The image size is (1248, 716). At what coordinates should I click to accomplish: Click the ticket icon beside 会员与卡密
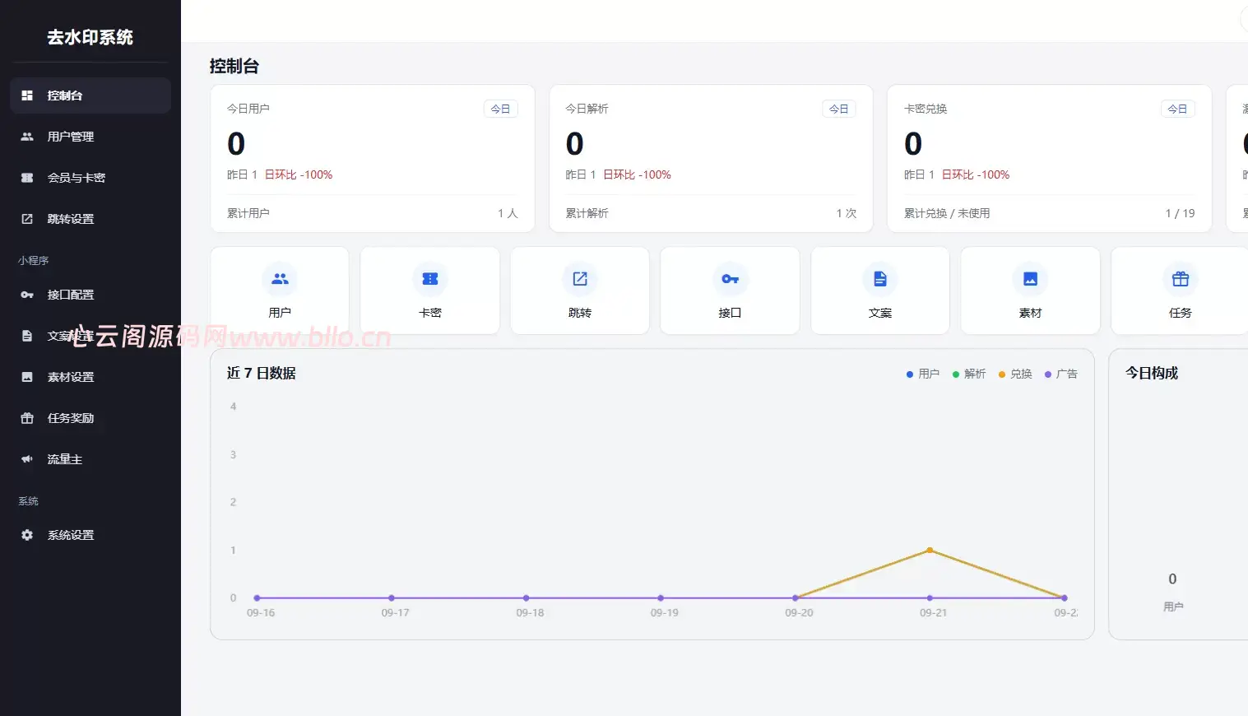click(x=27, y=178)
